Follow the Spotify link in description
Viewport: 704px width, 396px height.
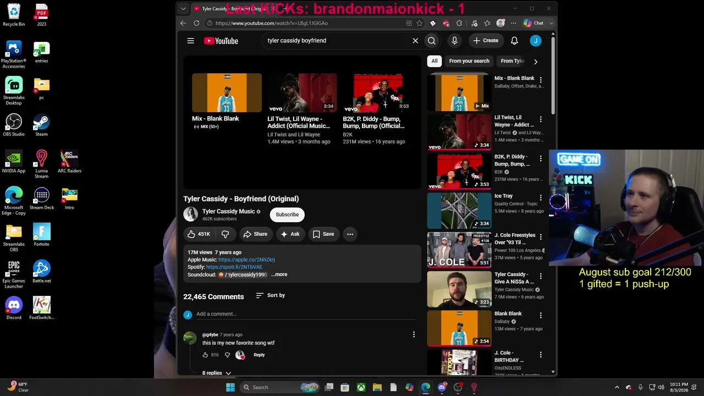pyautogui.click(x=234, y=267)
